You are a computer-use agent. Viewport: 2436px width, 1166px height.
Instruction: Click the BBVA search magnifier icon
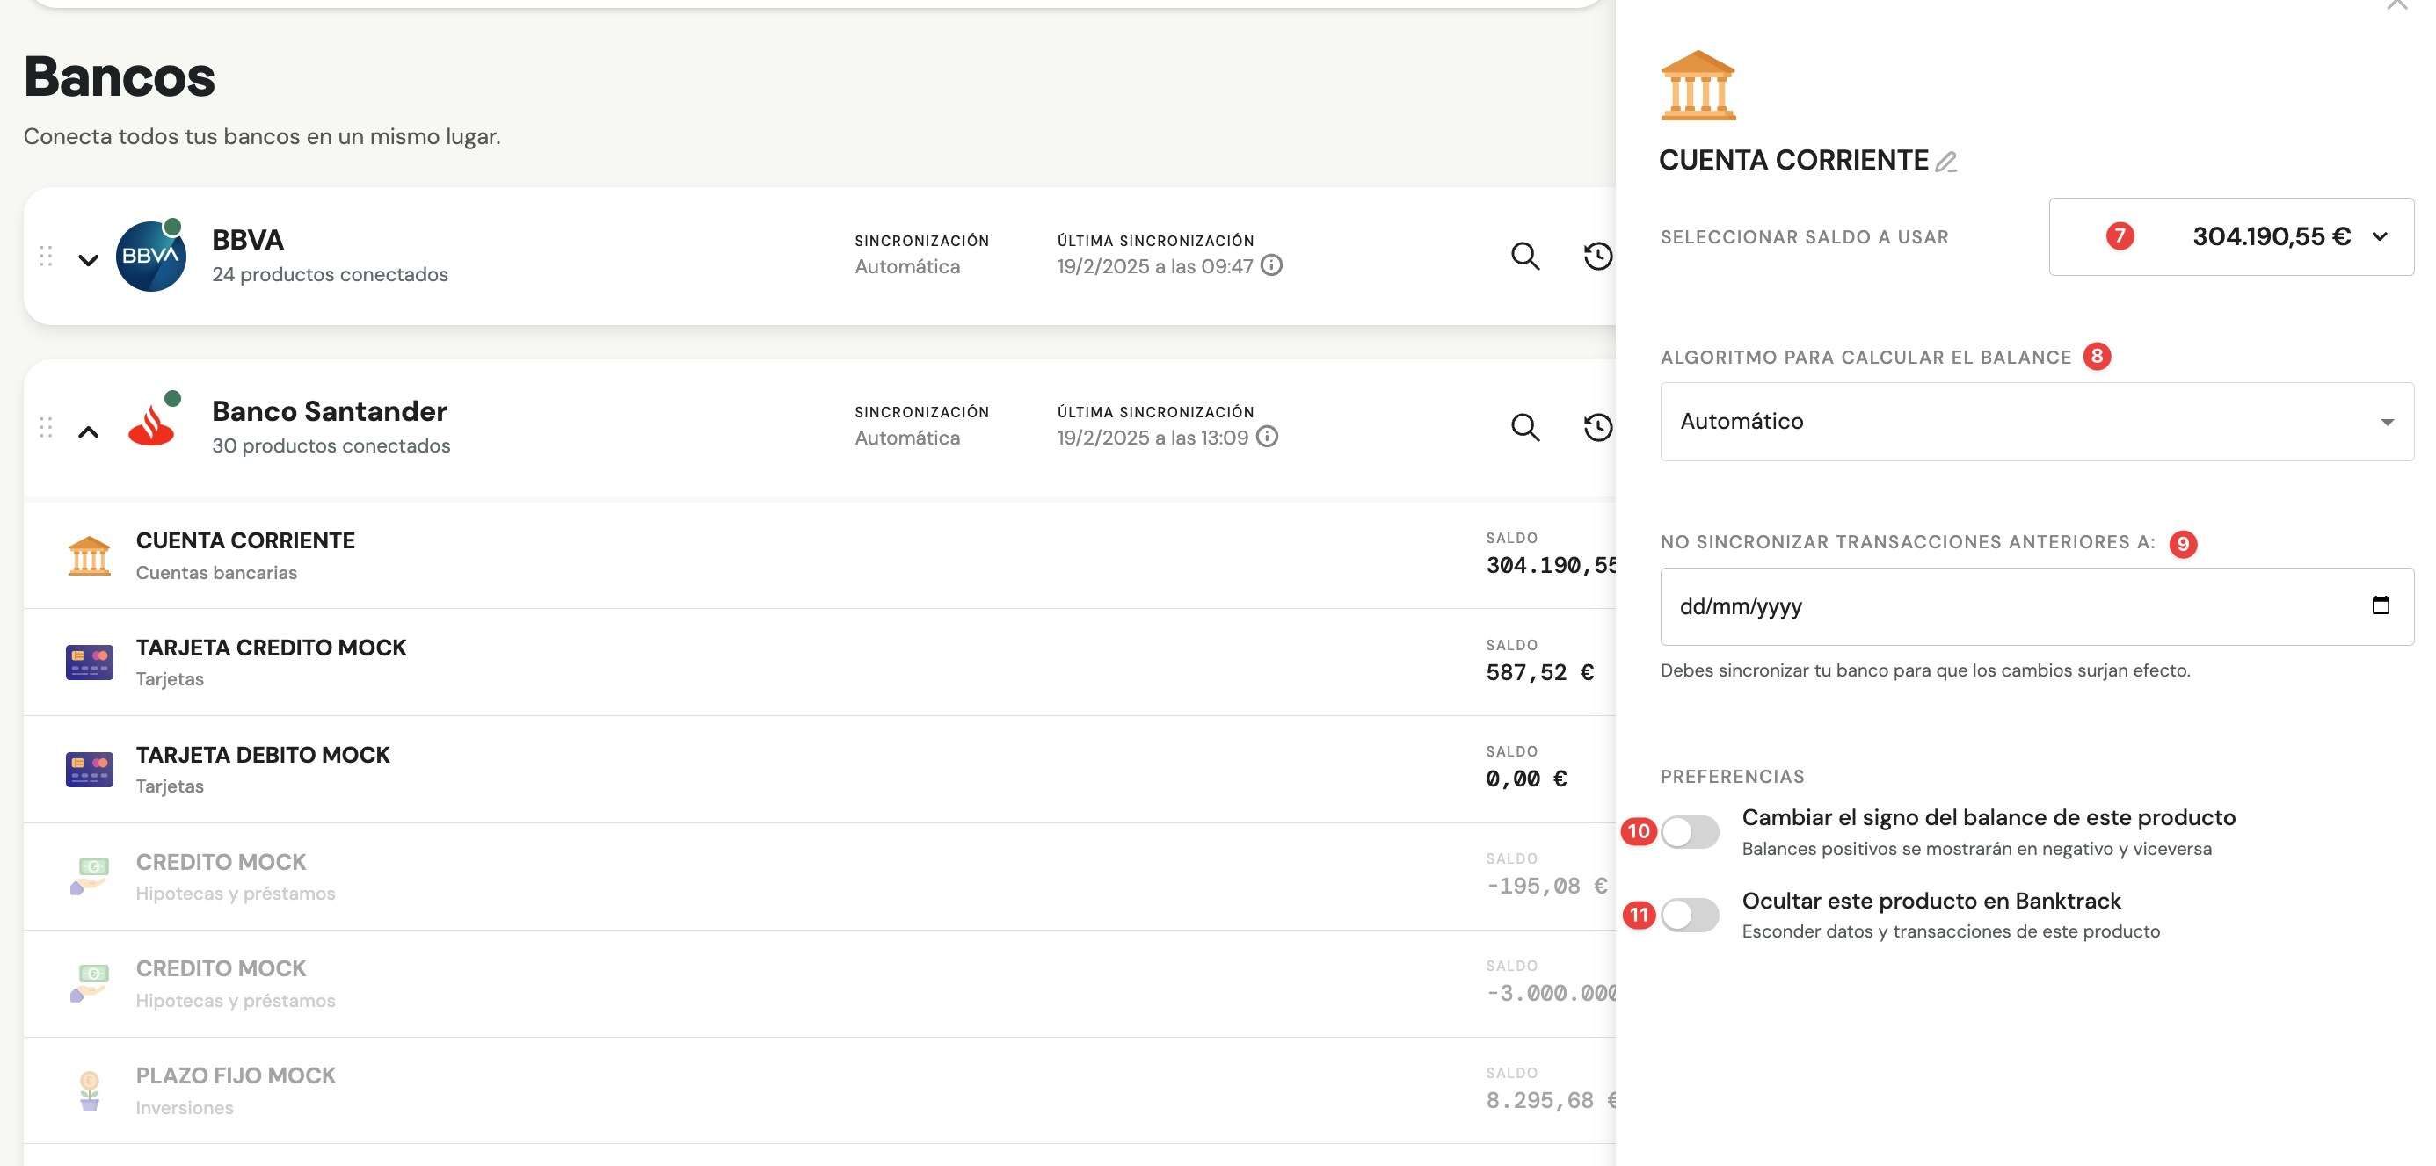pos(1524,256)
